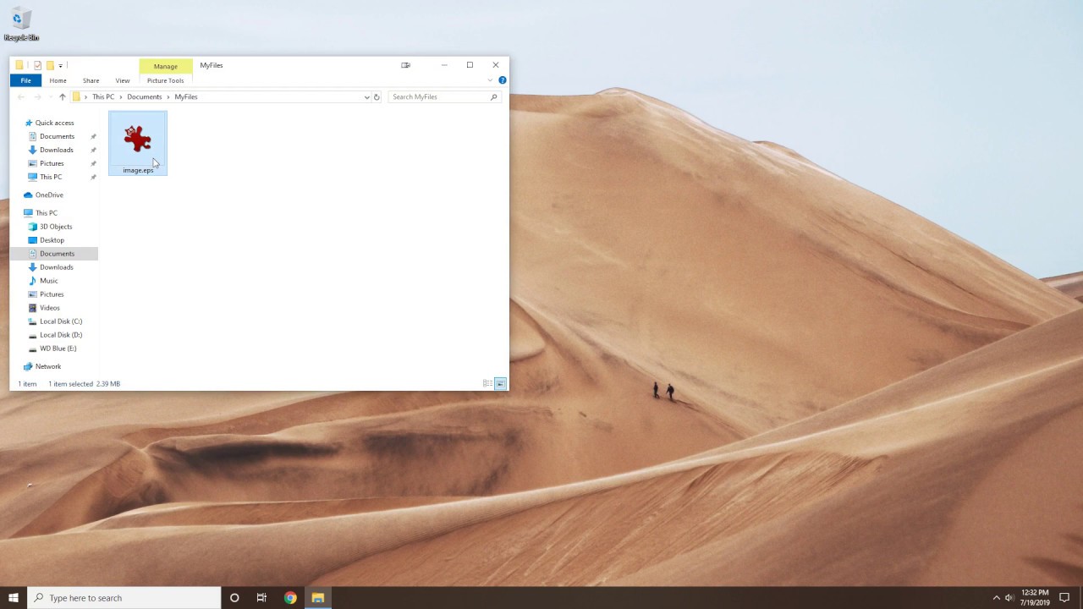This screenshot has height=609, width=1083.
Task: Expand the chevron after Documents breadcrumb
Action: pyautogui.click(x=168, y=97)
